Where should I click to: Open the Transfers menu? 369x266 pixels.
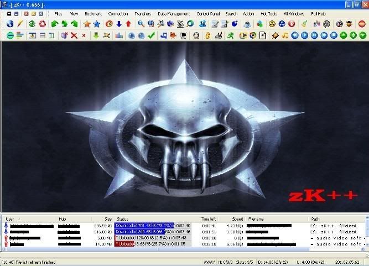tap(143, 14)
